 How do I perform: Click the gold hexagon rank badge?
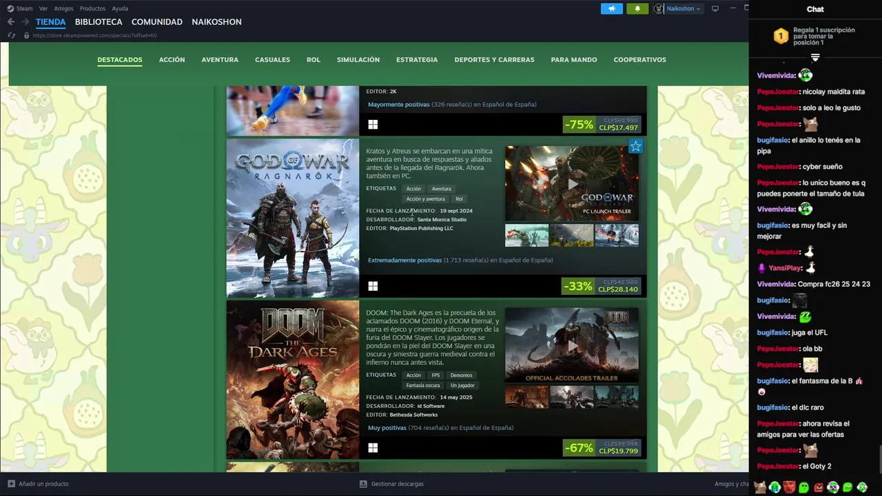coord(781,36)
